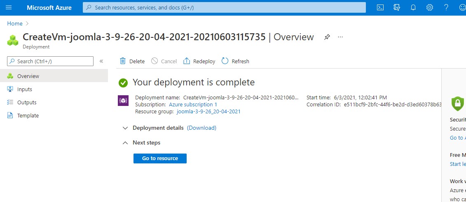This screenshot has width=466, height=202.
Task: Go to Home breadcrumb link
Action: tap(15, 23)
